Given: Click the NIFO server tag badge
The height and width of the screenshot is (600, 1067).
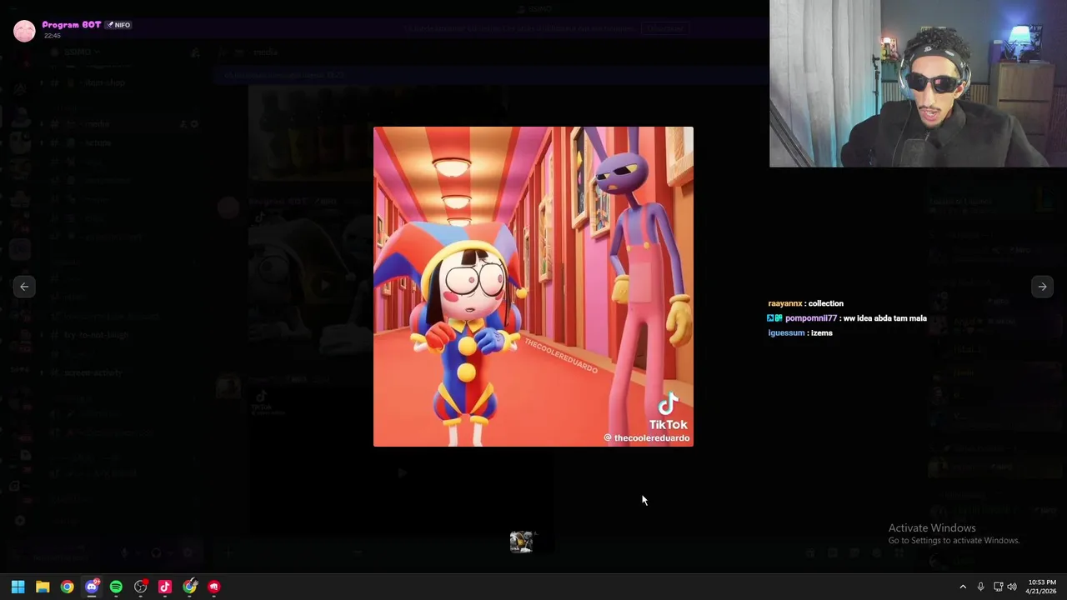Looking at the screenshot, I should pos(118,25).
